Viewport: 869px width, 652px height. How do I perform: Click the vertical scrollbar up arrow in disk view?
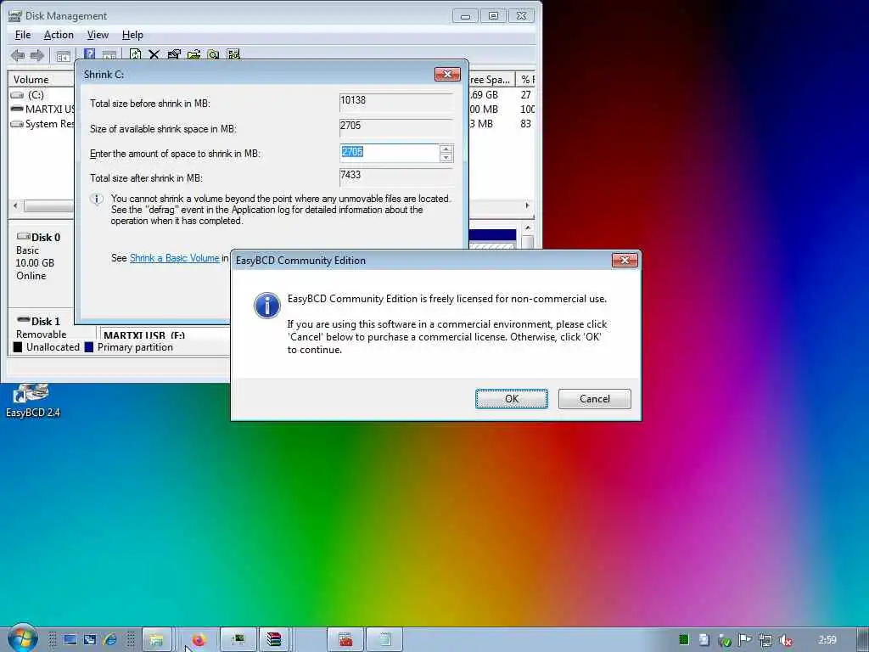coord(528,228)
